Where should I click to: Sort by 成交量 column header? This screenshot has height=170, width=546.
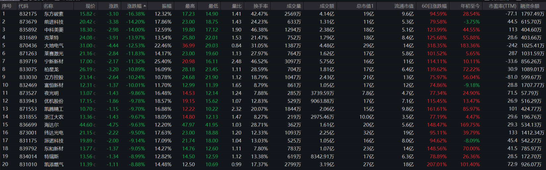pyautogui.click(x=294, y=6)
